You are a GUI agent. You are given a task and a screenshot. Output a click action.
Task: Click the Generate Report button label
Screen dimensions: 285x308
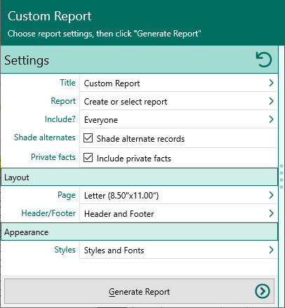[139, 292]
